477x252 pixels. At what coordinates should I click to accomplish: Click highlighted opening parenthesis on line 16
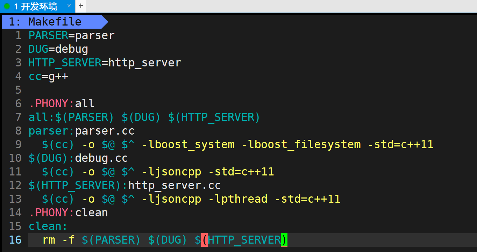click(x=205, y=240)
